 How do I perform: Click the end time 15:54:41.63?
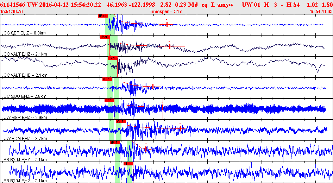(x=321, y=12)
